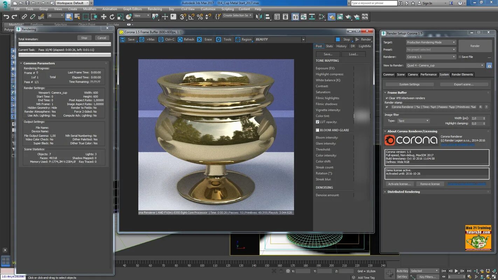Click the Undo arrow icon in main toolbar
The height and width of the screenshot is (280, 498).
(6, 16)
